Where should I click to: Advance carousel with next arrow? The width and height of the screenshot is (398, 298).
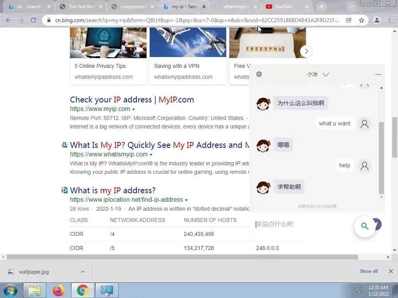pyautogui.click(x=306, y=51)
